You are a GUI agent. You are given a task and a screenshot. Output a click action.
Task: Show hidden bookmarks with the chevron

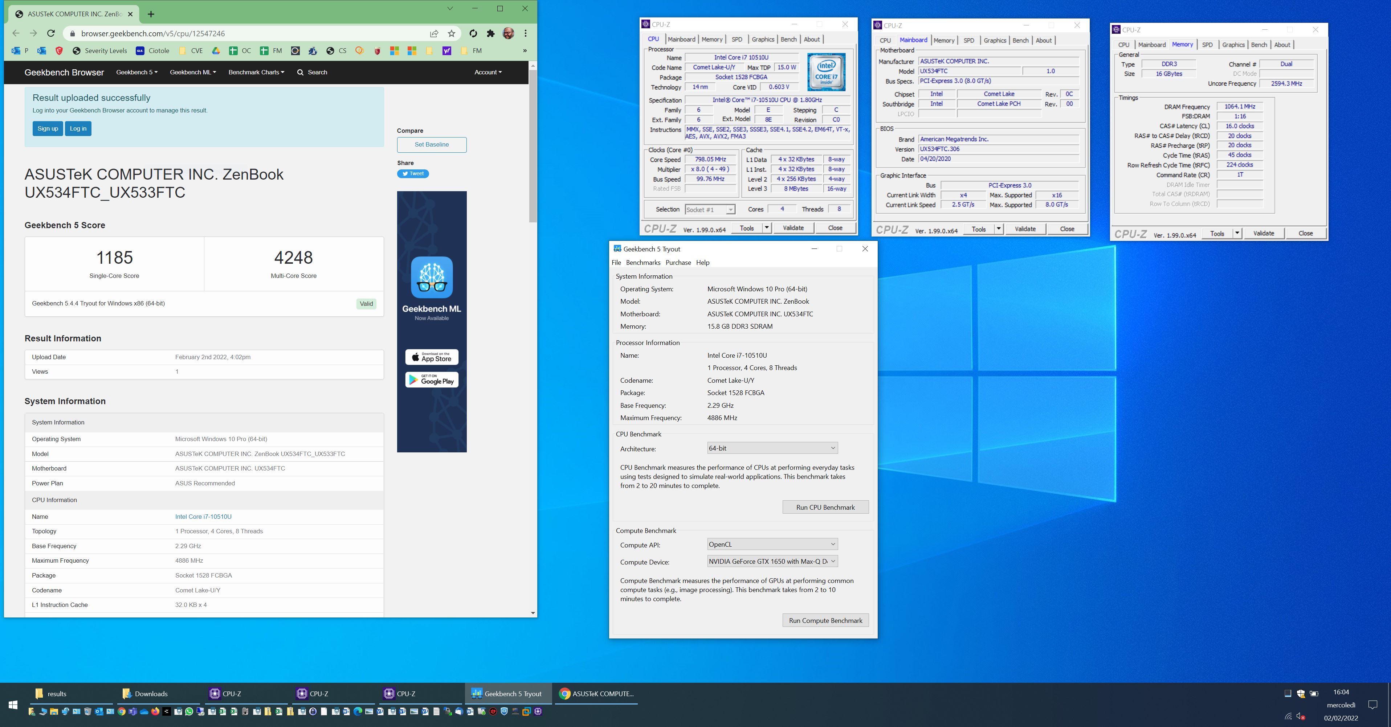[x=524, y=51]
